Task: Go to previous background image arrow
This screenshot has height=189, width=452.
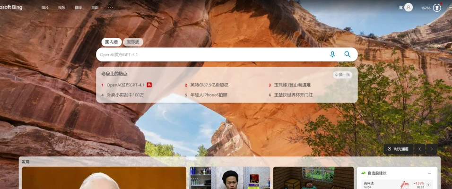Action: pyautogui.click(x=420, y=149)
